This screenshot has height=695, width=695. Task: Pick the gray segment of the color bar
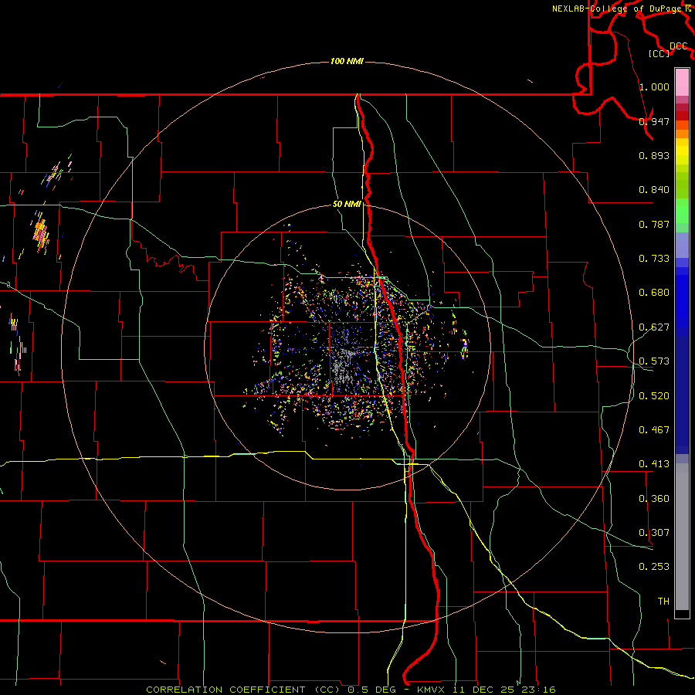click(x=682, y=537)
